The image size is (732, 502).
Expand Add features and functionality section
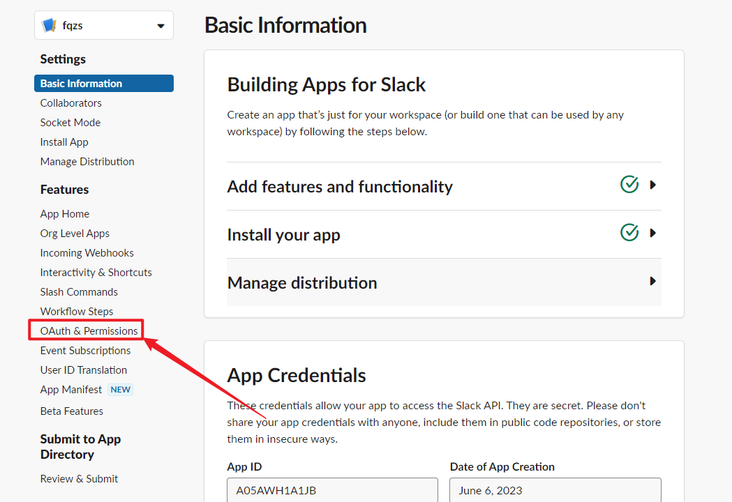[x=652, y=185]
